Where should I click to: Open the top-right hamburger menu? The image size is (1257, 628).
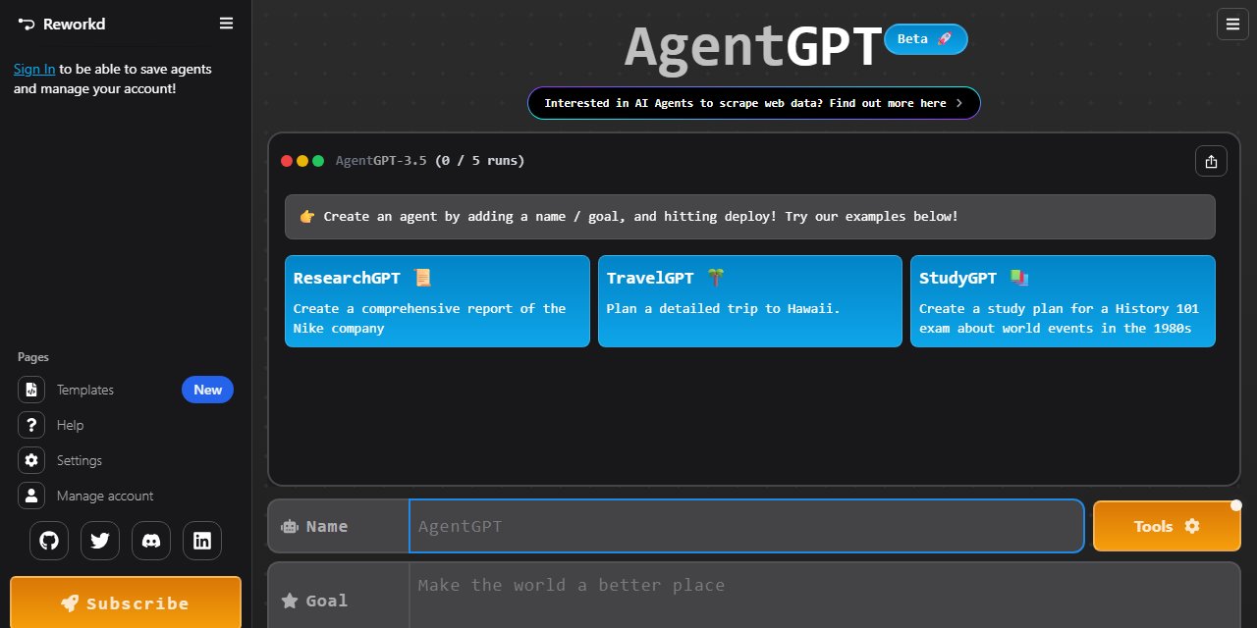tap(1232, 25)
